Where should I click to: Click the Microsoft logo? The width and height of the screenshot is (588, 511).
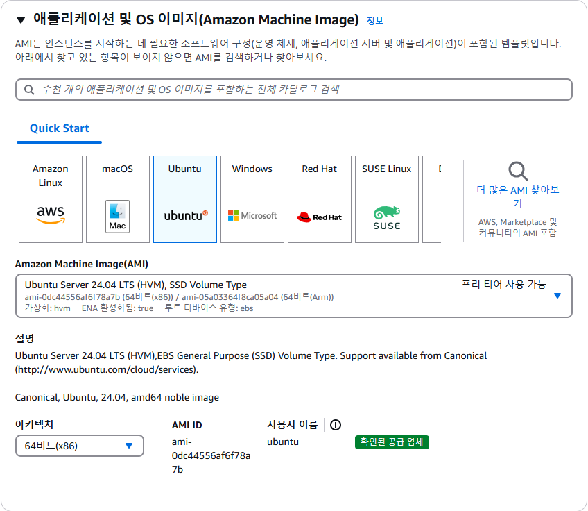[x=252, y=215]
